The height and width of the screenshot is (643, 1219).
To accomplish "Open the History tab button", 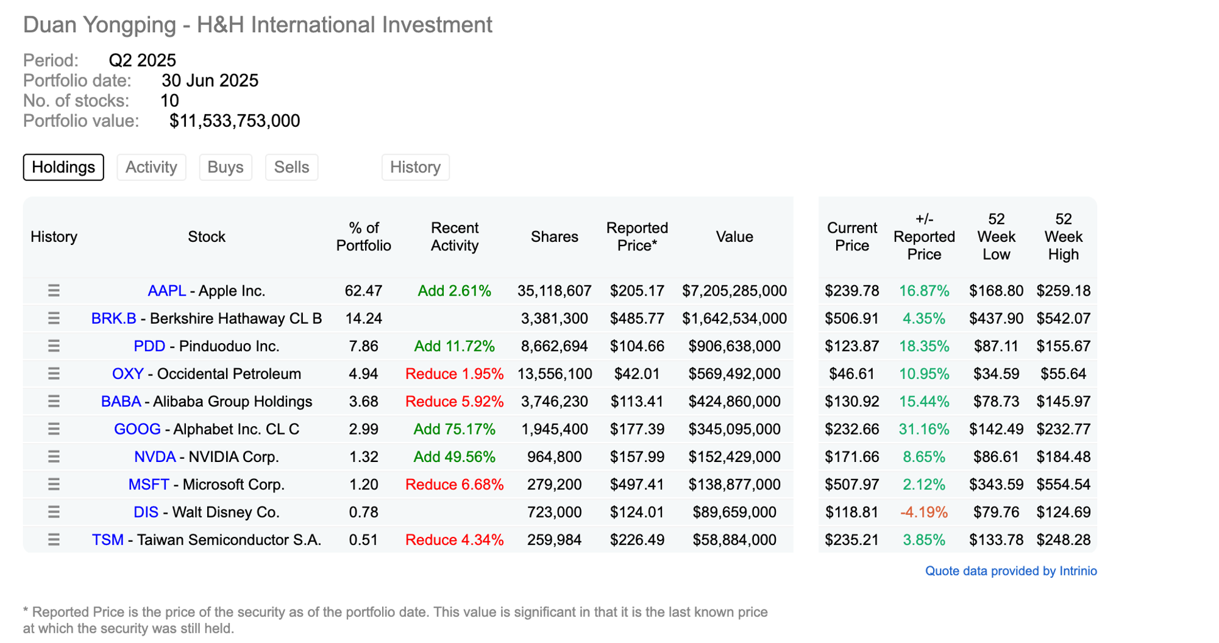I will point(415,167).
